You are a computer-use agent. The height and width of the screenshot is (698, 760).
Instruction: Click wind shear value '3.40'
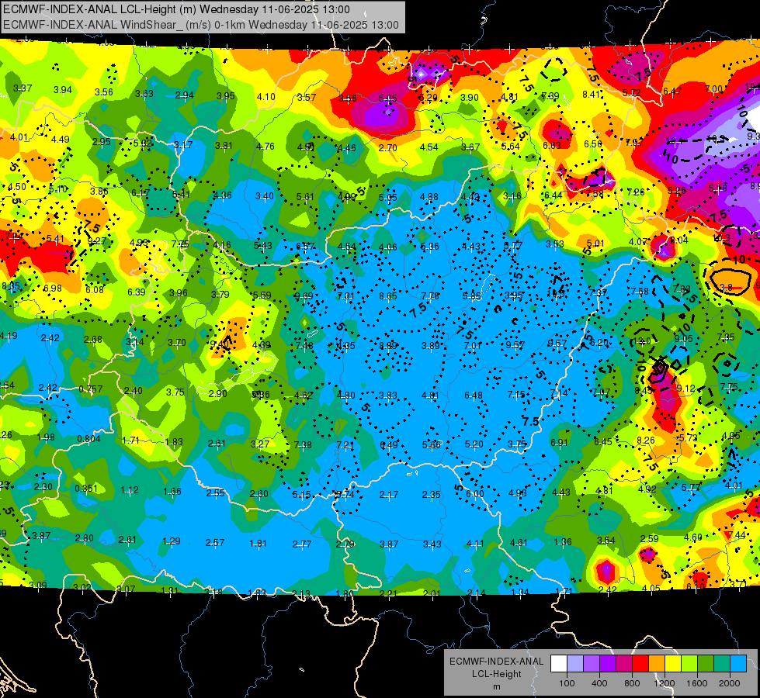coord(265,196)
